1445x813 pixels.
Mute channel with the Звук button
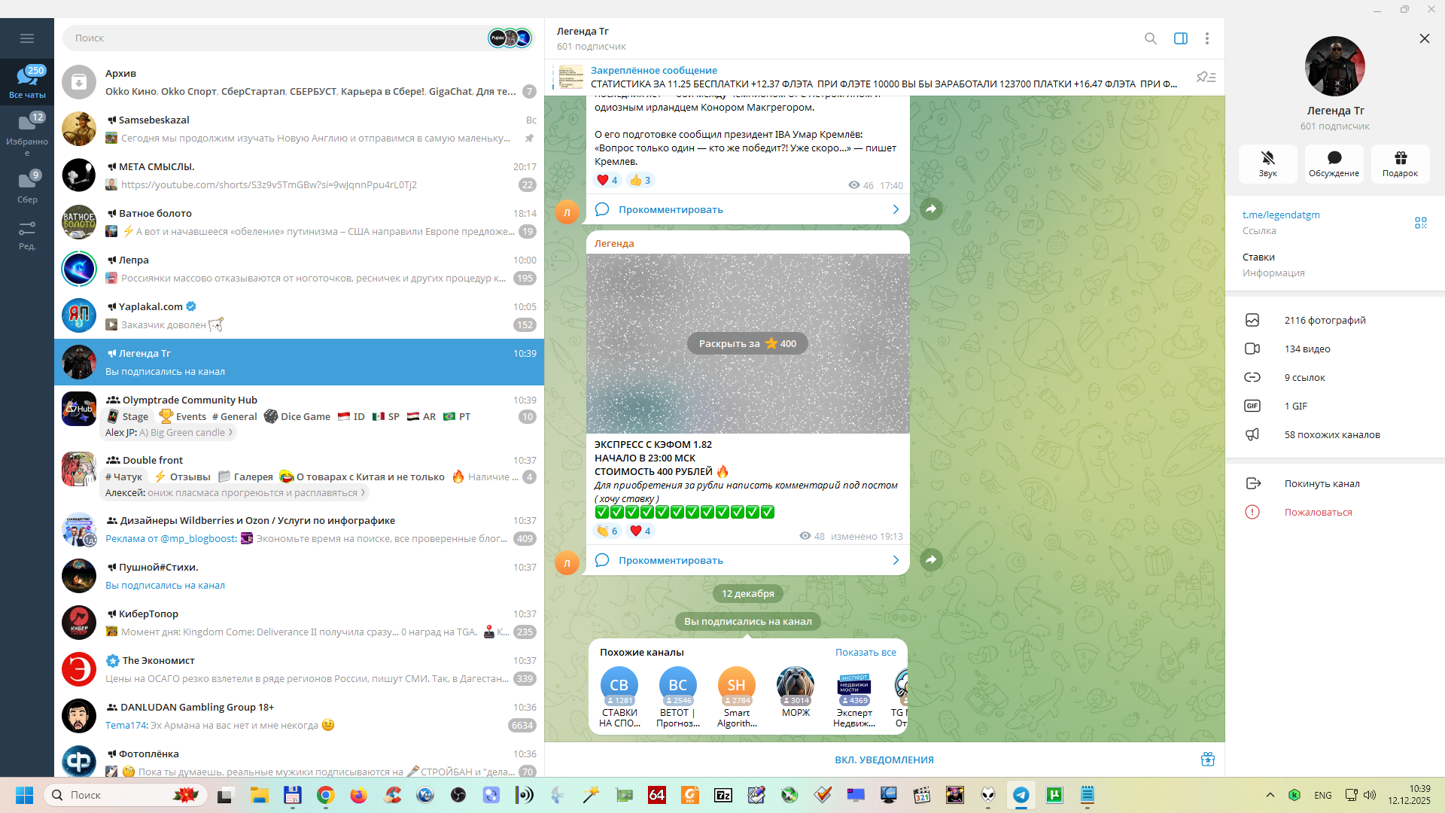point(1267,163)
